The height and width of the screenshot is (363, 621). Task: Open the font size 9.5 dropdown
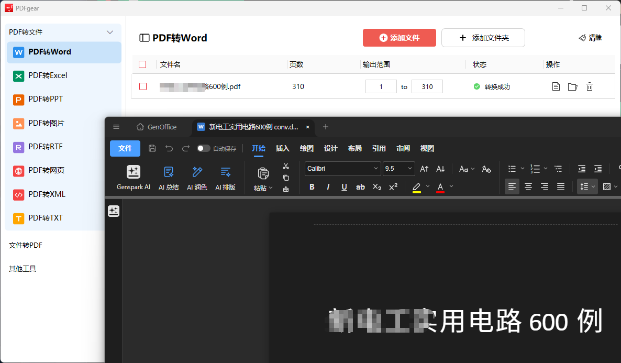point(410,169)
